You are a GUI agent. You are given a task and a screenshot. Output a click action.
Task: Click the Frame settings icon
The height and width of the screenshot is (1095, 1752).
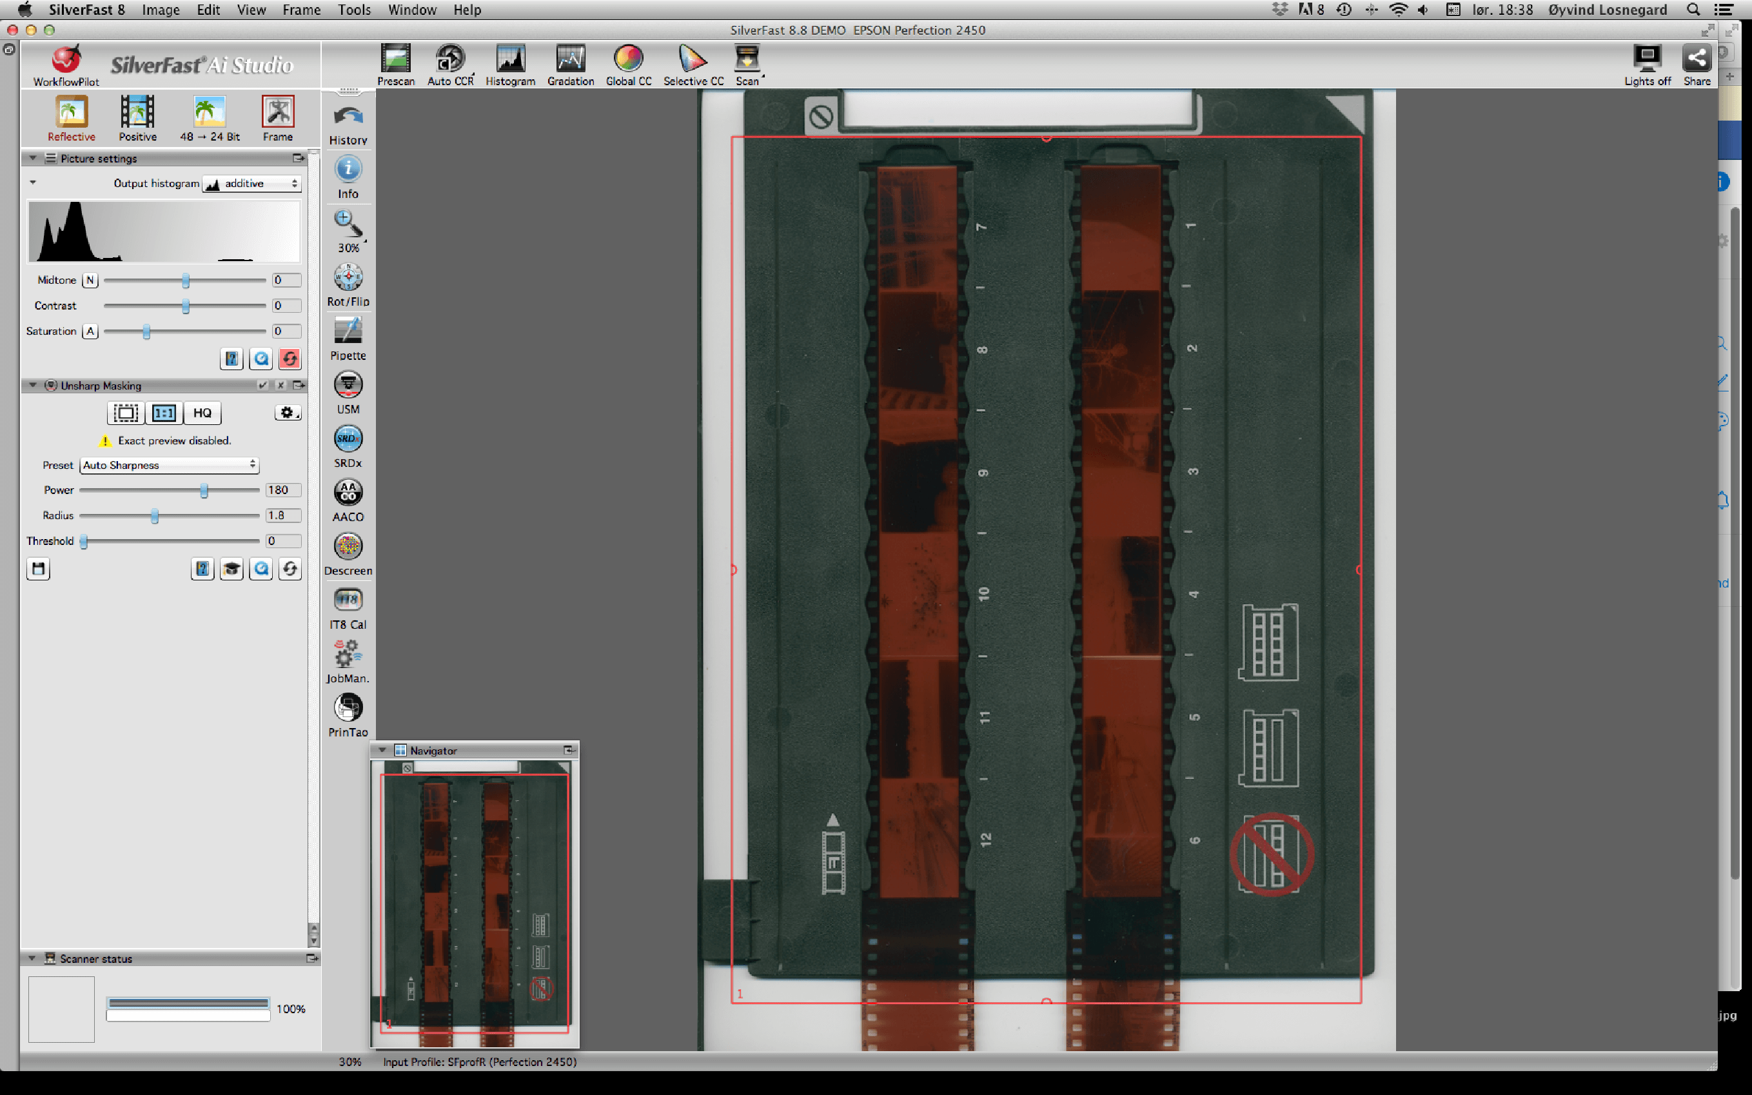click(278, 119)
